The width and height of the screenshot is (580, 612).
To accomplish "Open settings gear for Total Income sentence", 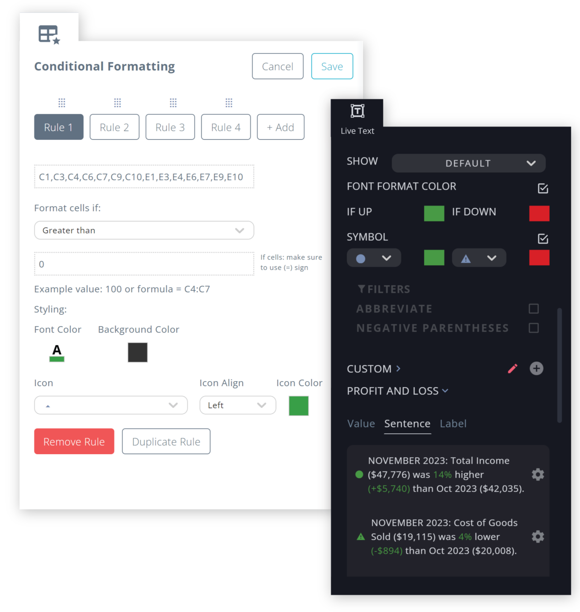I will point(537,474).
